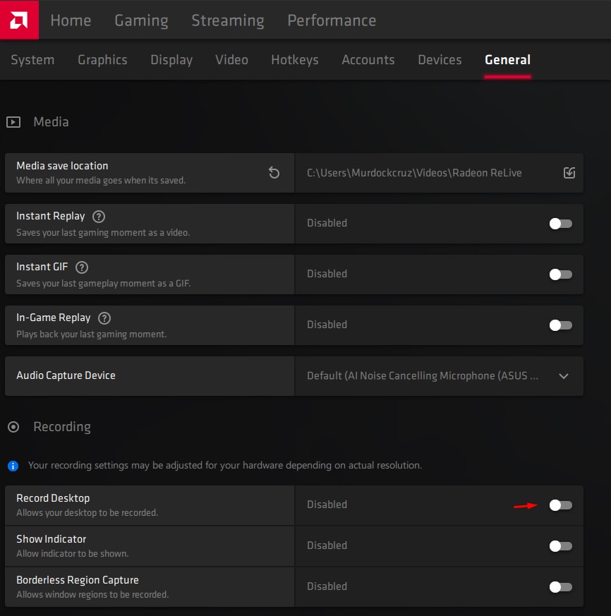
Task: Click the blue info icon above Record Desktop
Action: pos(12,465)
